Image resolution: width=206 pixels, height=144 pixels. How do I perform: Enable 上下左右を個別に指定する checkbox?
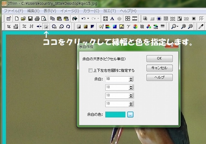click(90, 70)
